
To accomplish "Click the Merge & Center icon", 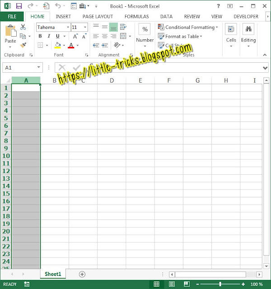I will pyautogui.click(x=123, y=36).
